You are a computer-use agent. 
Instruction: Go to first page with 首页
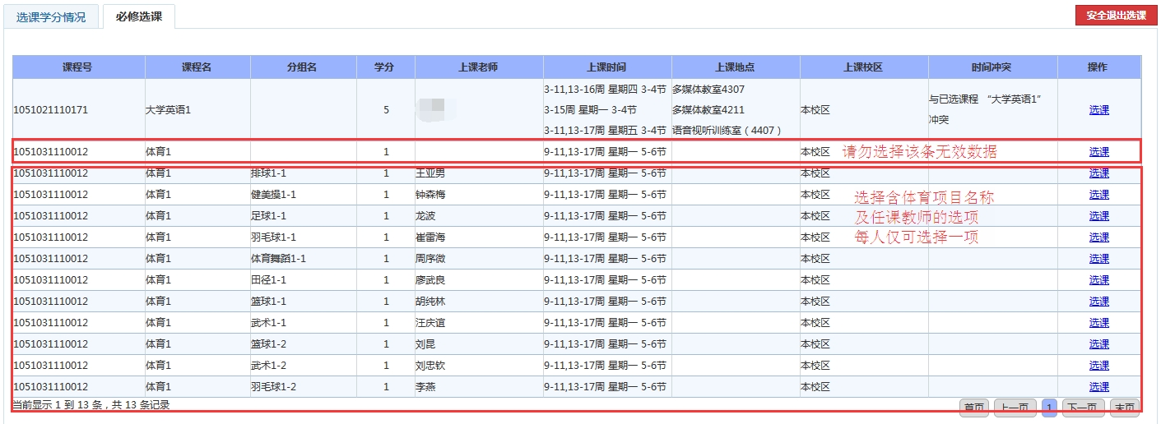point(975,408)
